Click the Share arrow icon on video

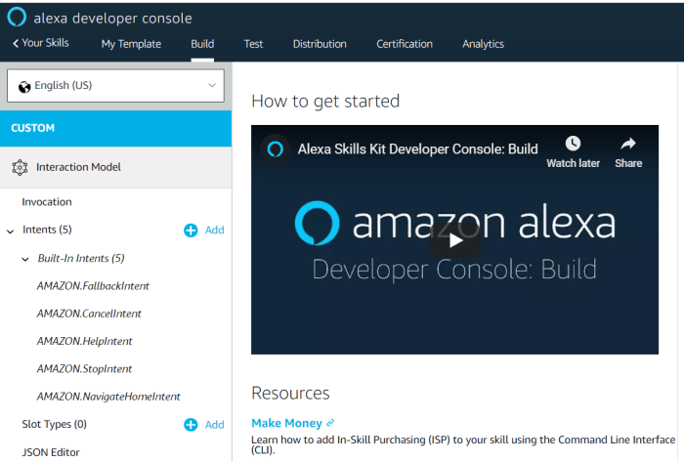coord(628,145)
